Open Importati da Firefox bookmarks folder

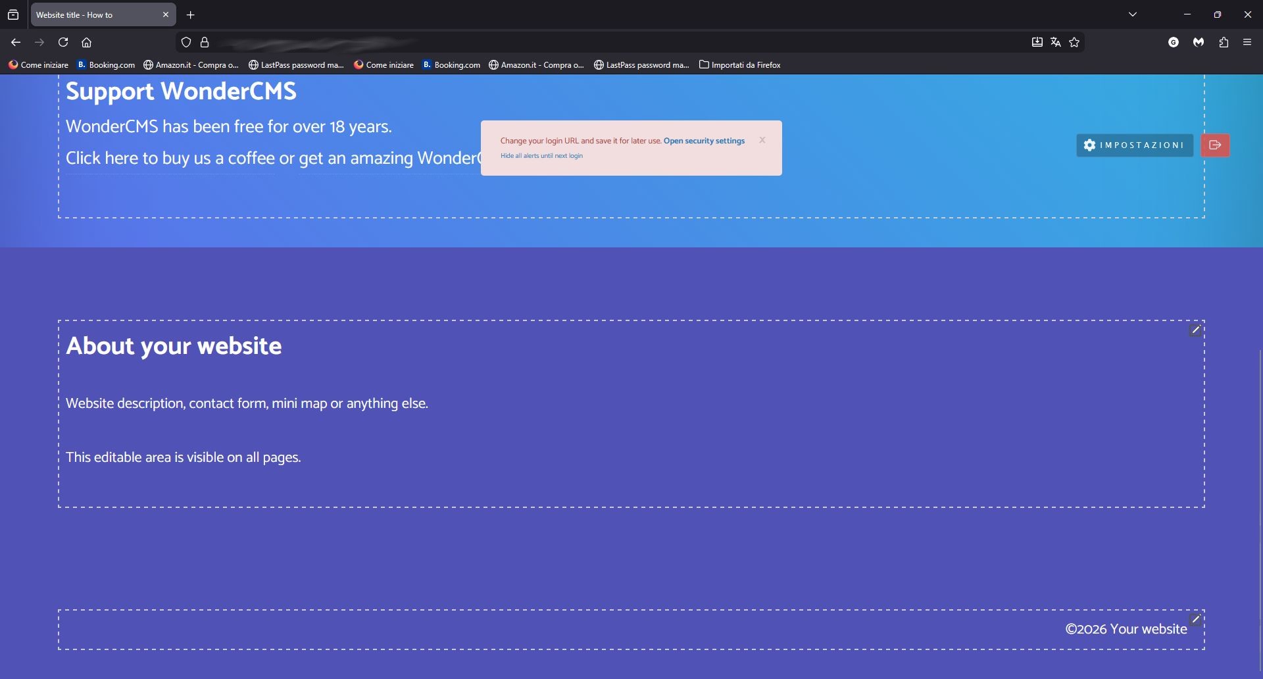coord(740,65)
